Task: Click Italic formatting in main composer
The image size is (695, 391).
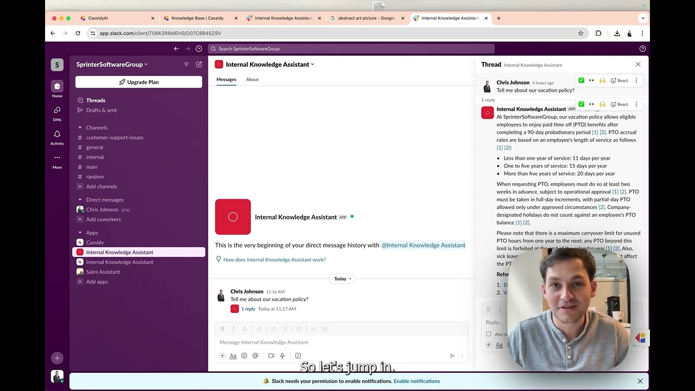Action: pyautogui.click(x=233, y=329)
